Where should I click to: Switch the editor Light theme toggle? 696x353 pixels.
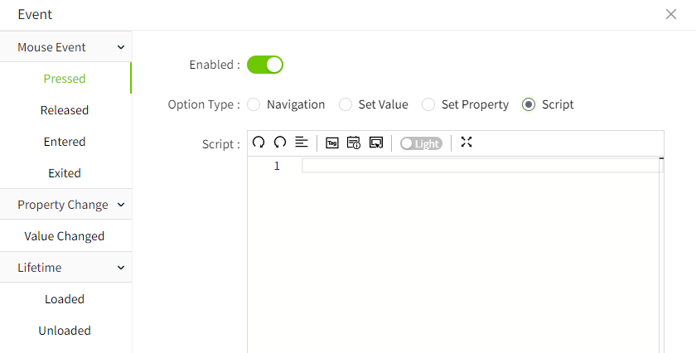coord(421,143)
